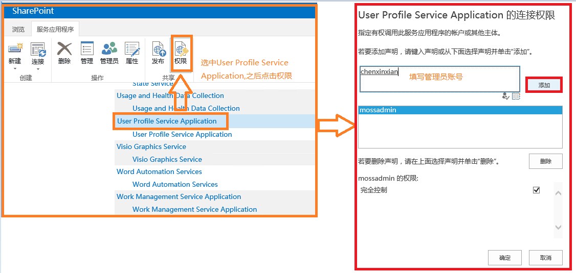The height and width of the screenshot is (273, 576).
Task: Open the address book browse icon
Action: pyautogui.click(x=516, y=96)
